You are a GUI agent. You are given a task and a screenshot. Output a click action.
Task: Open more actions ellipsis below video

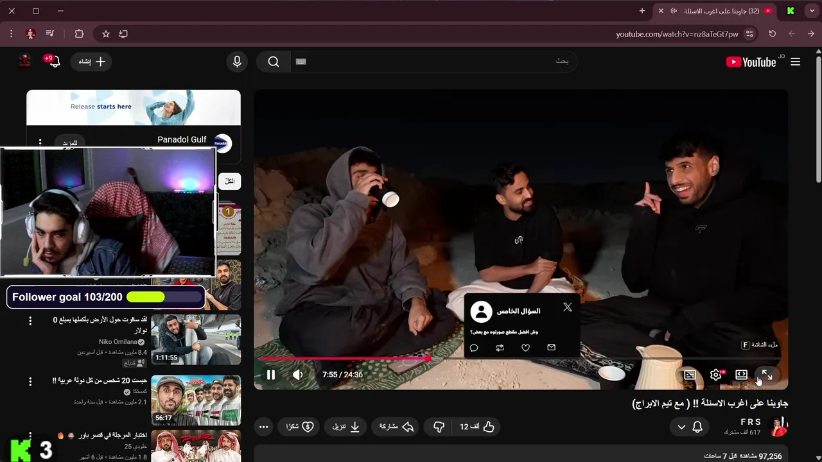tap(263, 427)
